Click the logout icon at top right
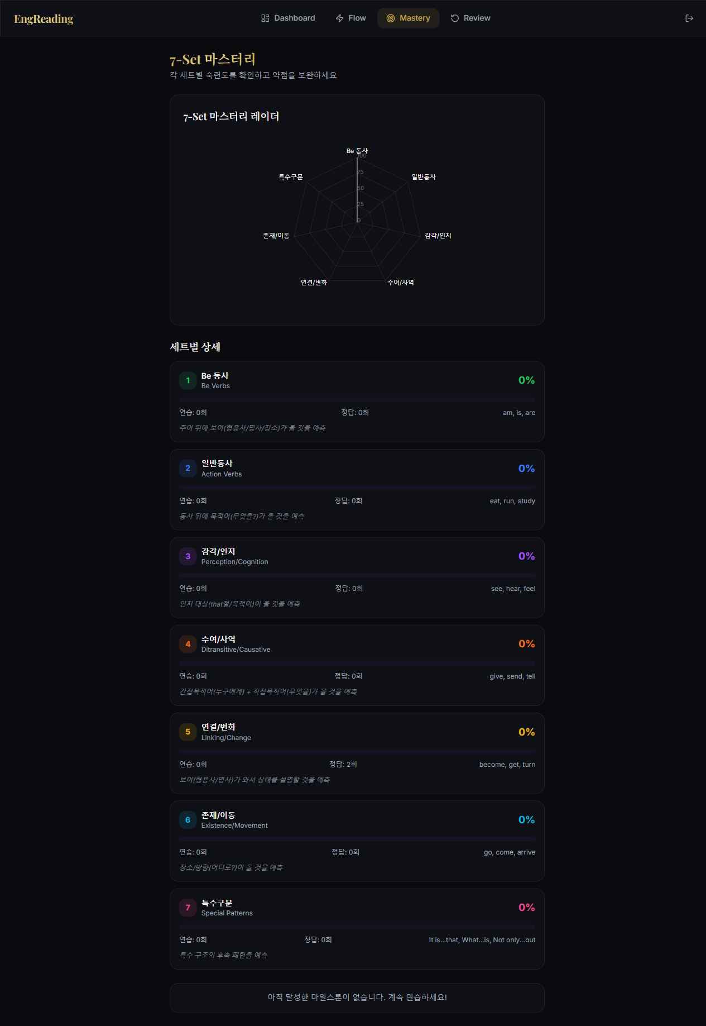Viewport: 706px width, 1026px height. pyautogui.click(x=689, y=18)
